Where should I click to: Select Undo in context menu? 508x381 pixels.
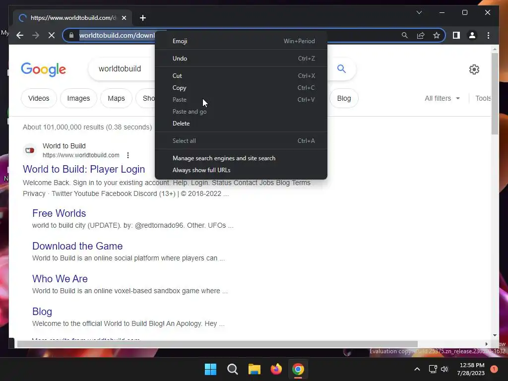point(241,59)
